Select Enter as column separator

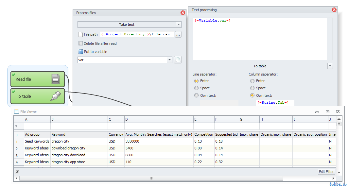click(252, 81)
